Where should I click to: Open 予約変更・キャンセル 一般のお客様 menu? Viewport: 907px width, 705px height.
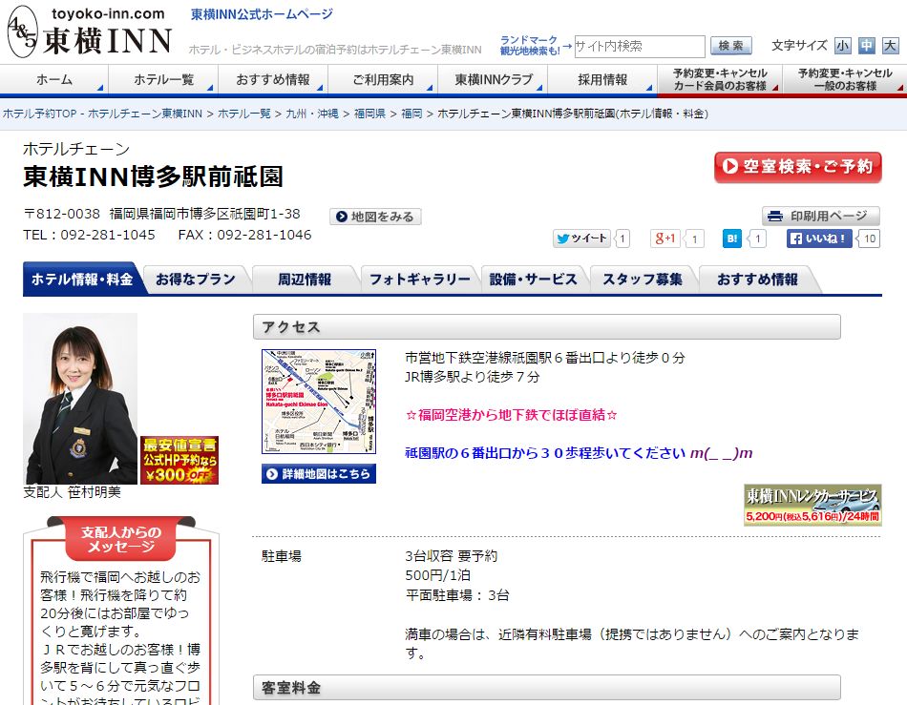(845, 80)
